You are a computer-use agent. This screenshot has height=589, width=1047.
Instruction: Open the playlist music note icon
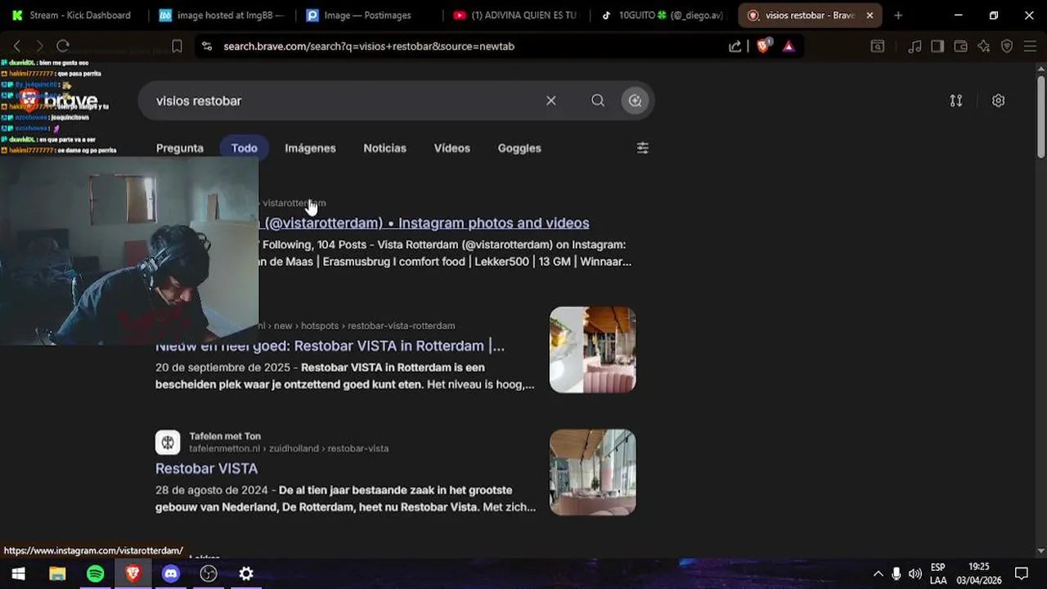915,47
